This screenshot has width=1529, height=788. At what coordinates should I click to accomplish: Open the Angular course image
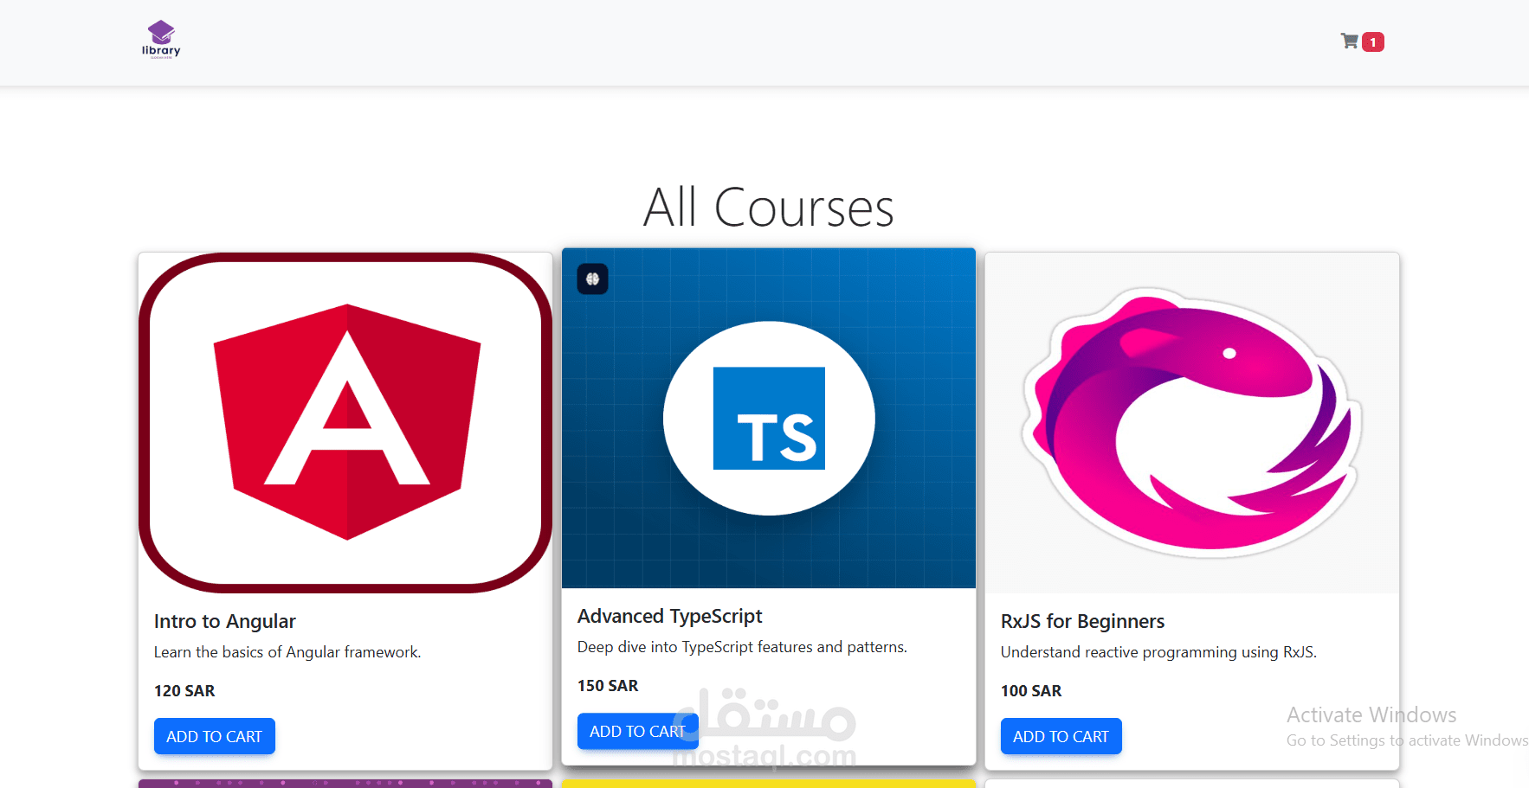(345, 423)
